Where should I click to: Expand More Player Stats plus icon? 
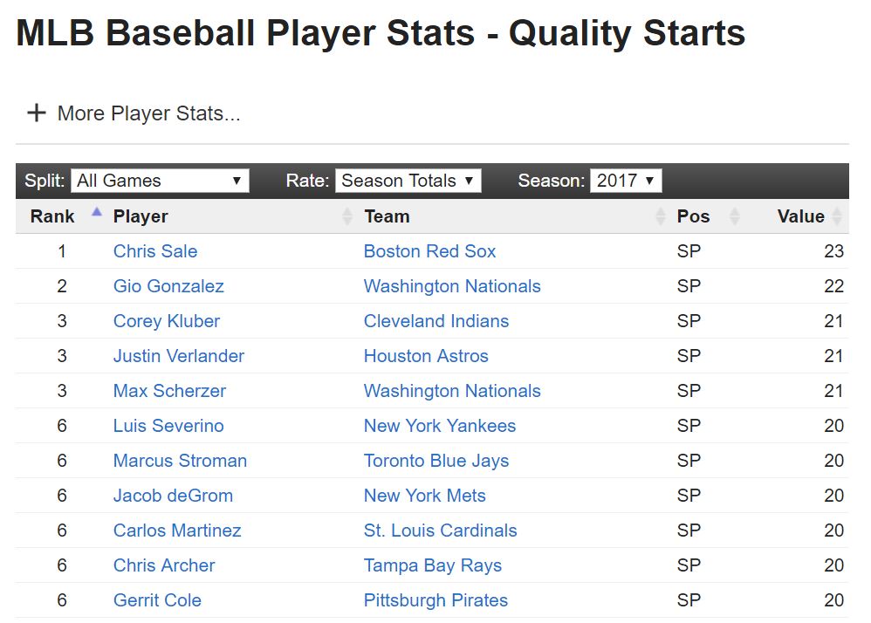pyautogui.click(x=37, y=113)
